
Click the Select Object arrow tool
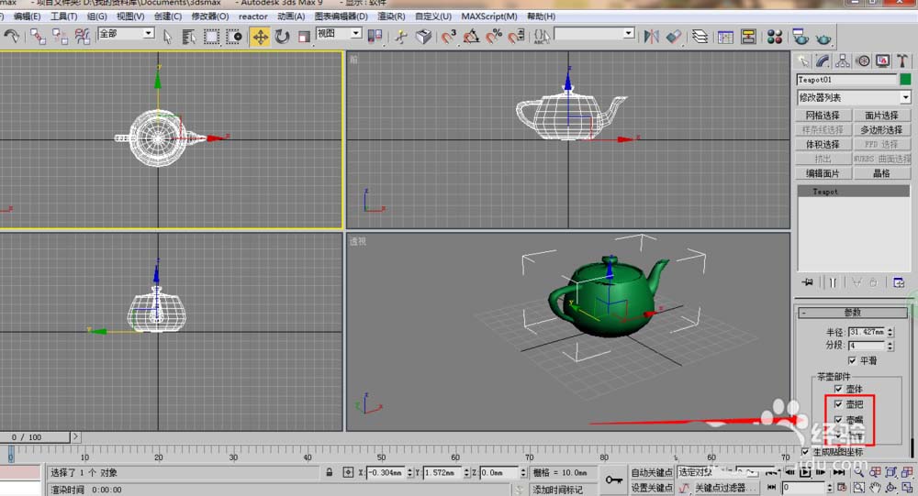coord(167,37)
